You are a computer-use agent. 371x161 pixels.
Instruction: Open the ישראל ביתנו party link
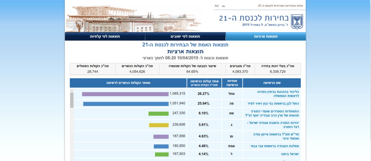(x=290, y=154)
